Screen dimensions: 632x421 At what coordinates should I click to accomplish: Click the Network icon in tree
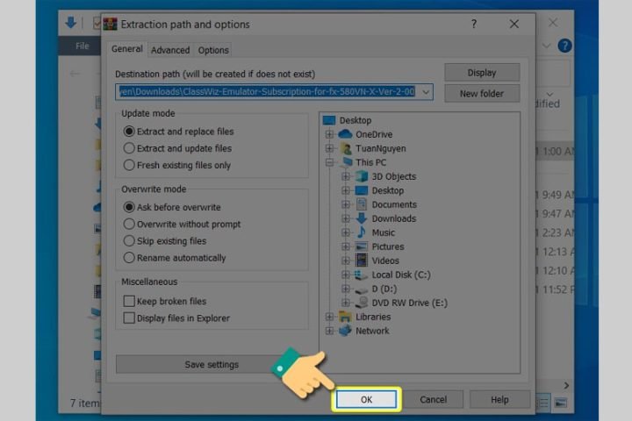(345, 331)
